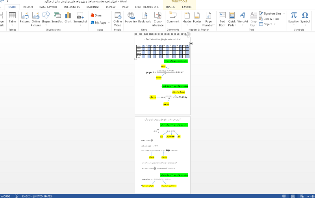
Task: Open Table Tools LAYOUT tab
Action: tap(187, 7)
